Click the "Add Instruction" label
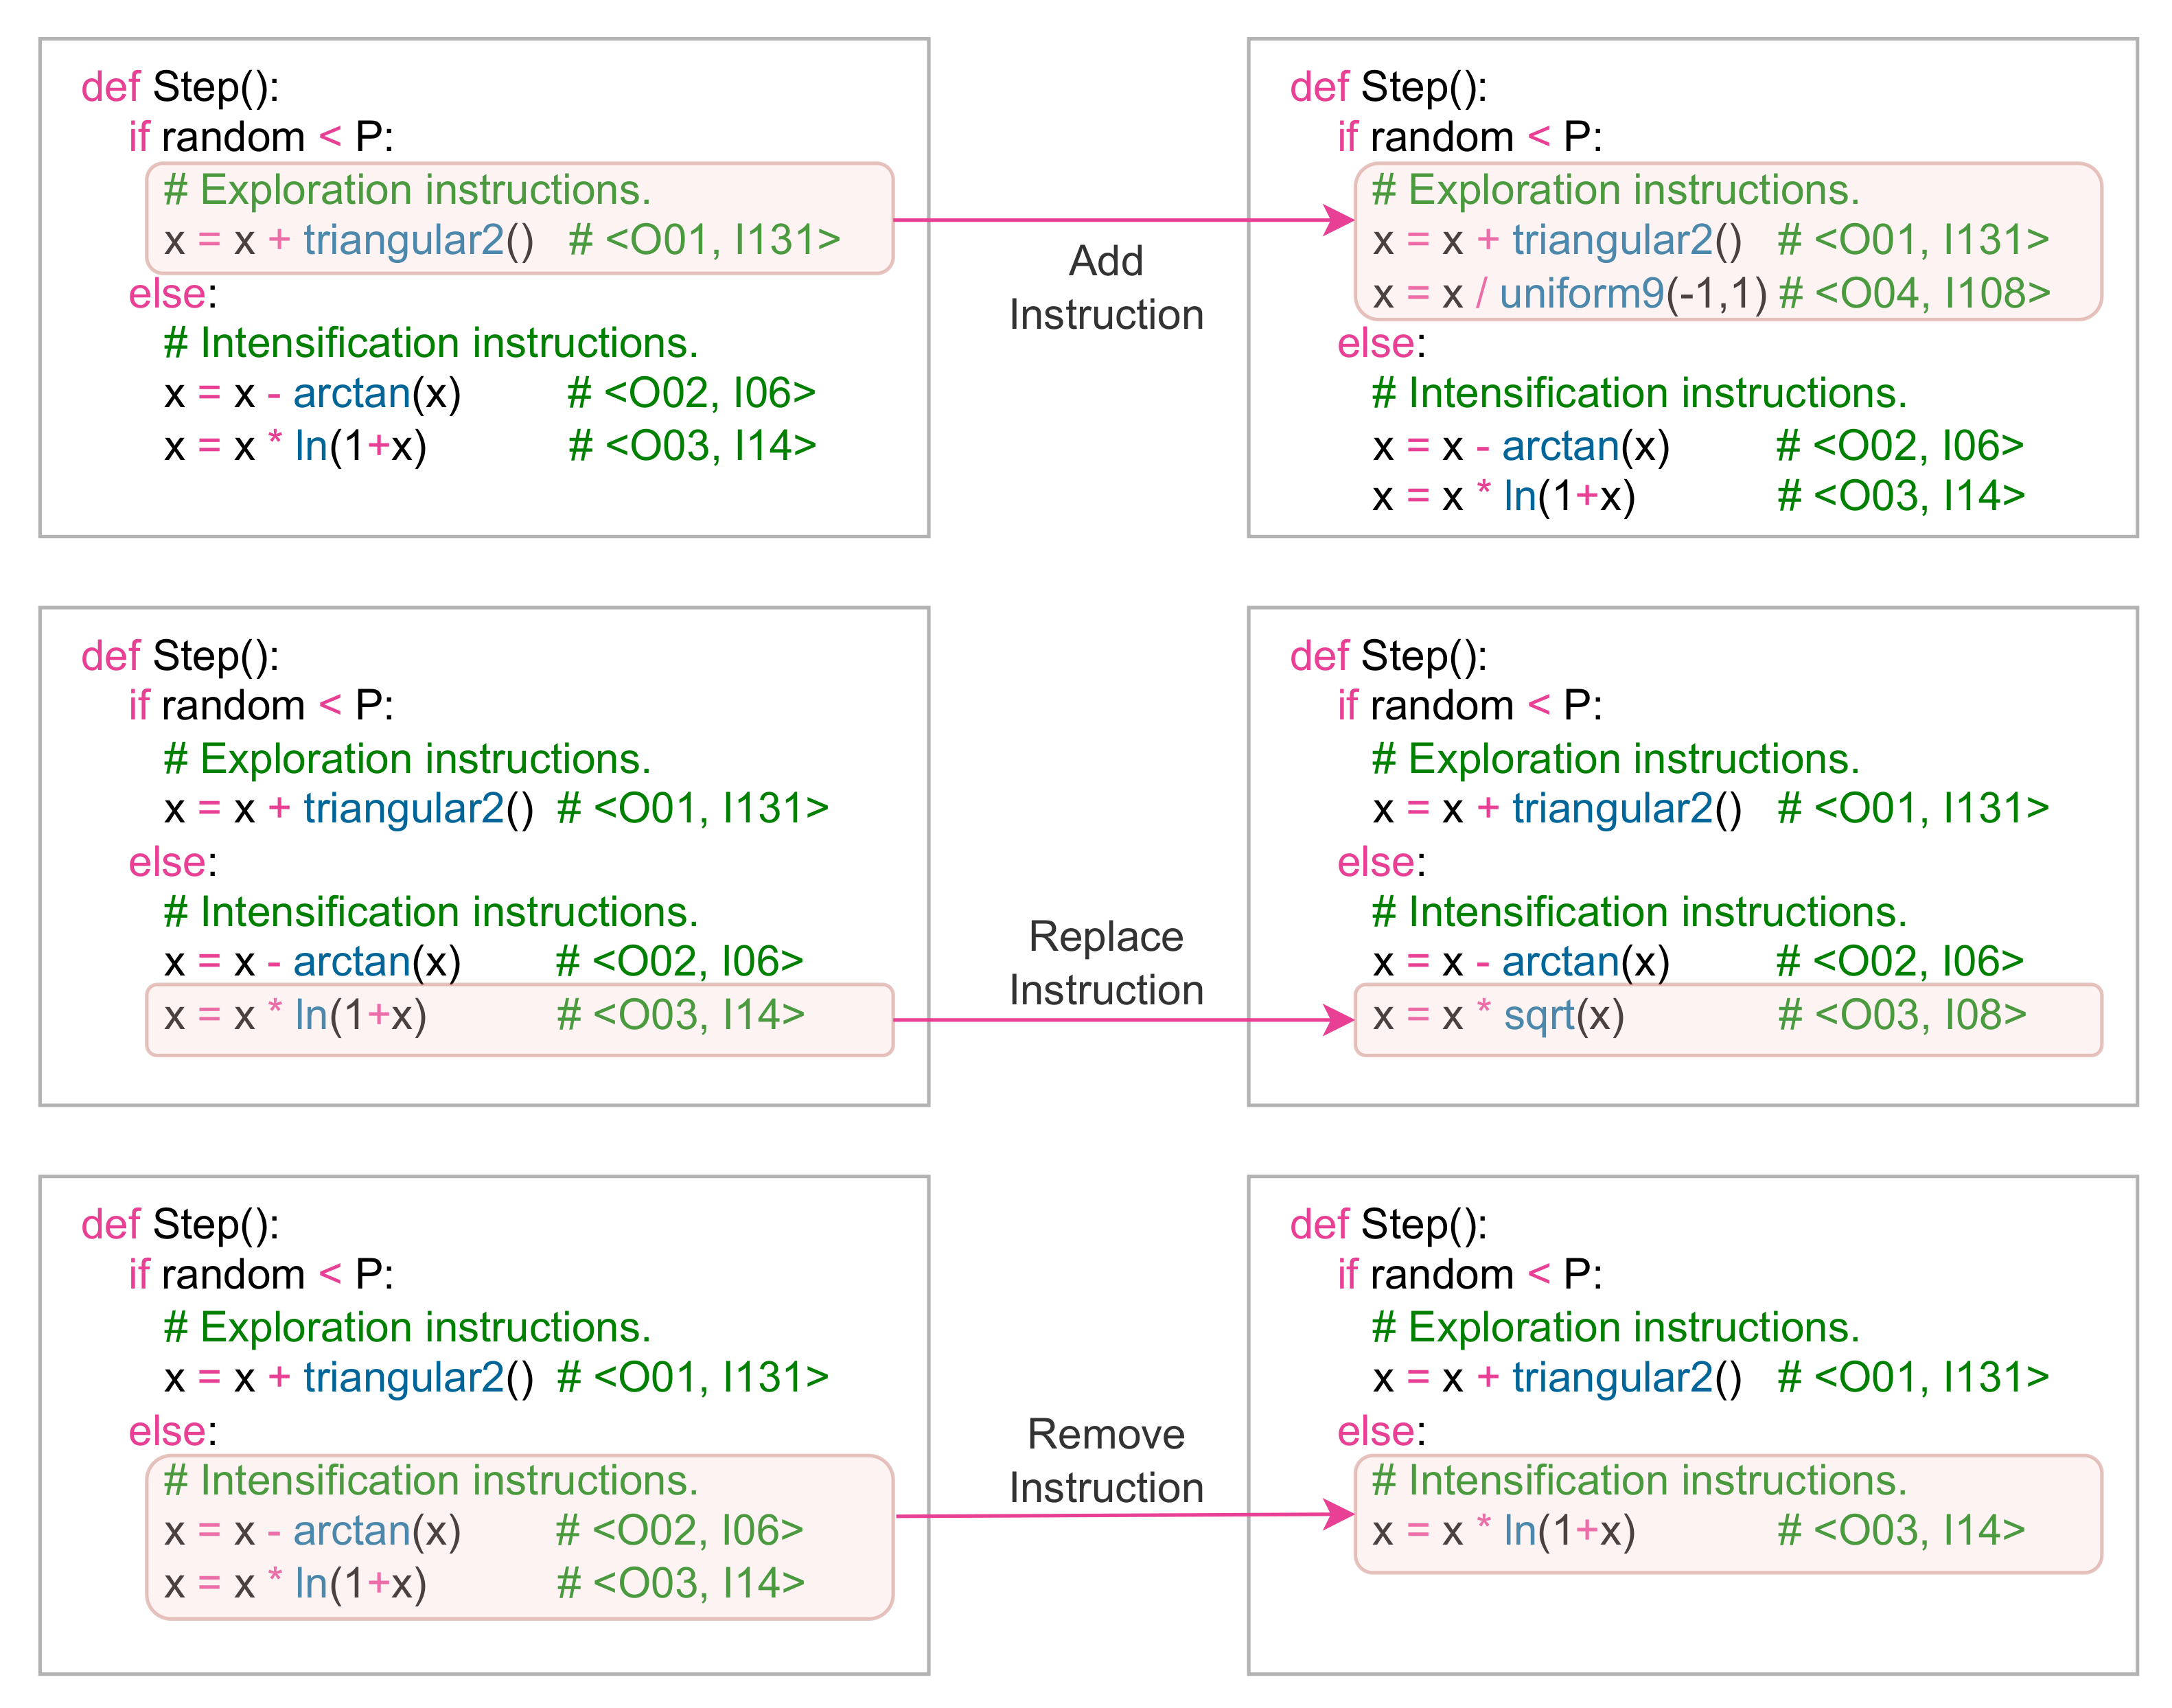This screenshot has height=1708, width=2172. pyautogui.click(x=1105, y=288)
